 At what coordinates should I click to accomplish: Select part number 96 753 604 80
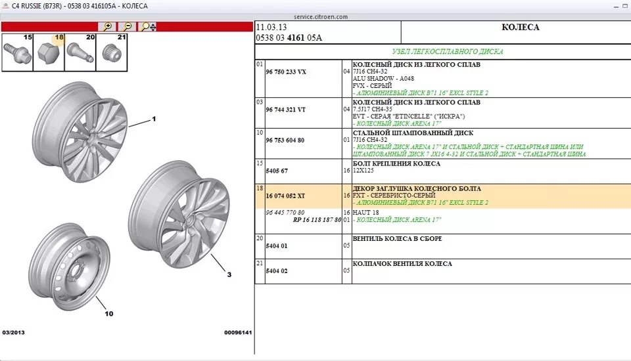285,140
